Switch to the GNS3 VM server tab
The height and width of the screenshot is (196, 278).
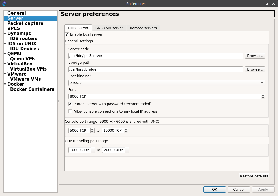(x=109, y=28)
